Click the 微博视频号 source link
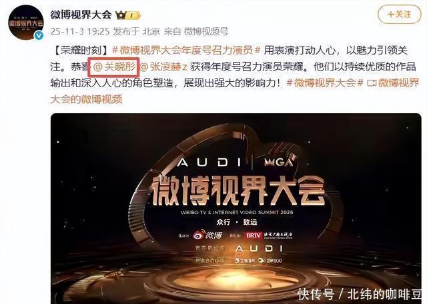Viewport: 427px width, 304px height. tap(206, 31)
